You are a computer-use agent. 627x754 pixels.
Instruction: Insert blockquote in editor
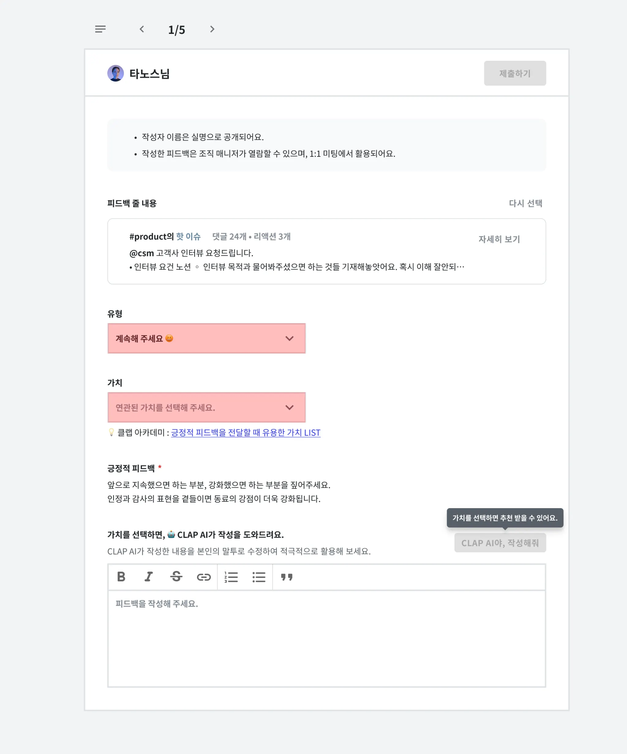(286, 577)
